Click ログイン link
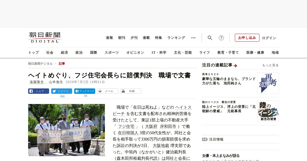 [269, 38]
